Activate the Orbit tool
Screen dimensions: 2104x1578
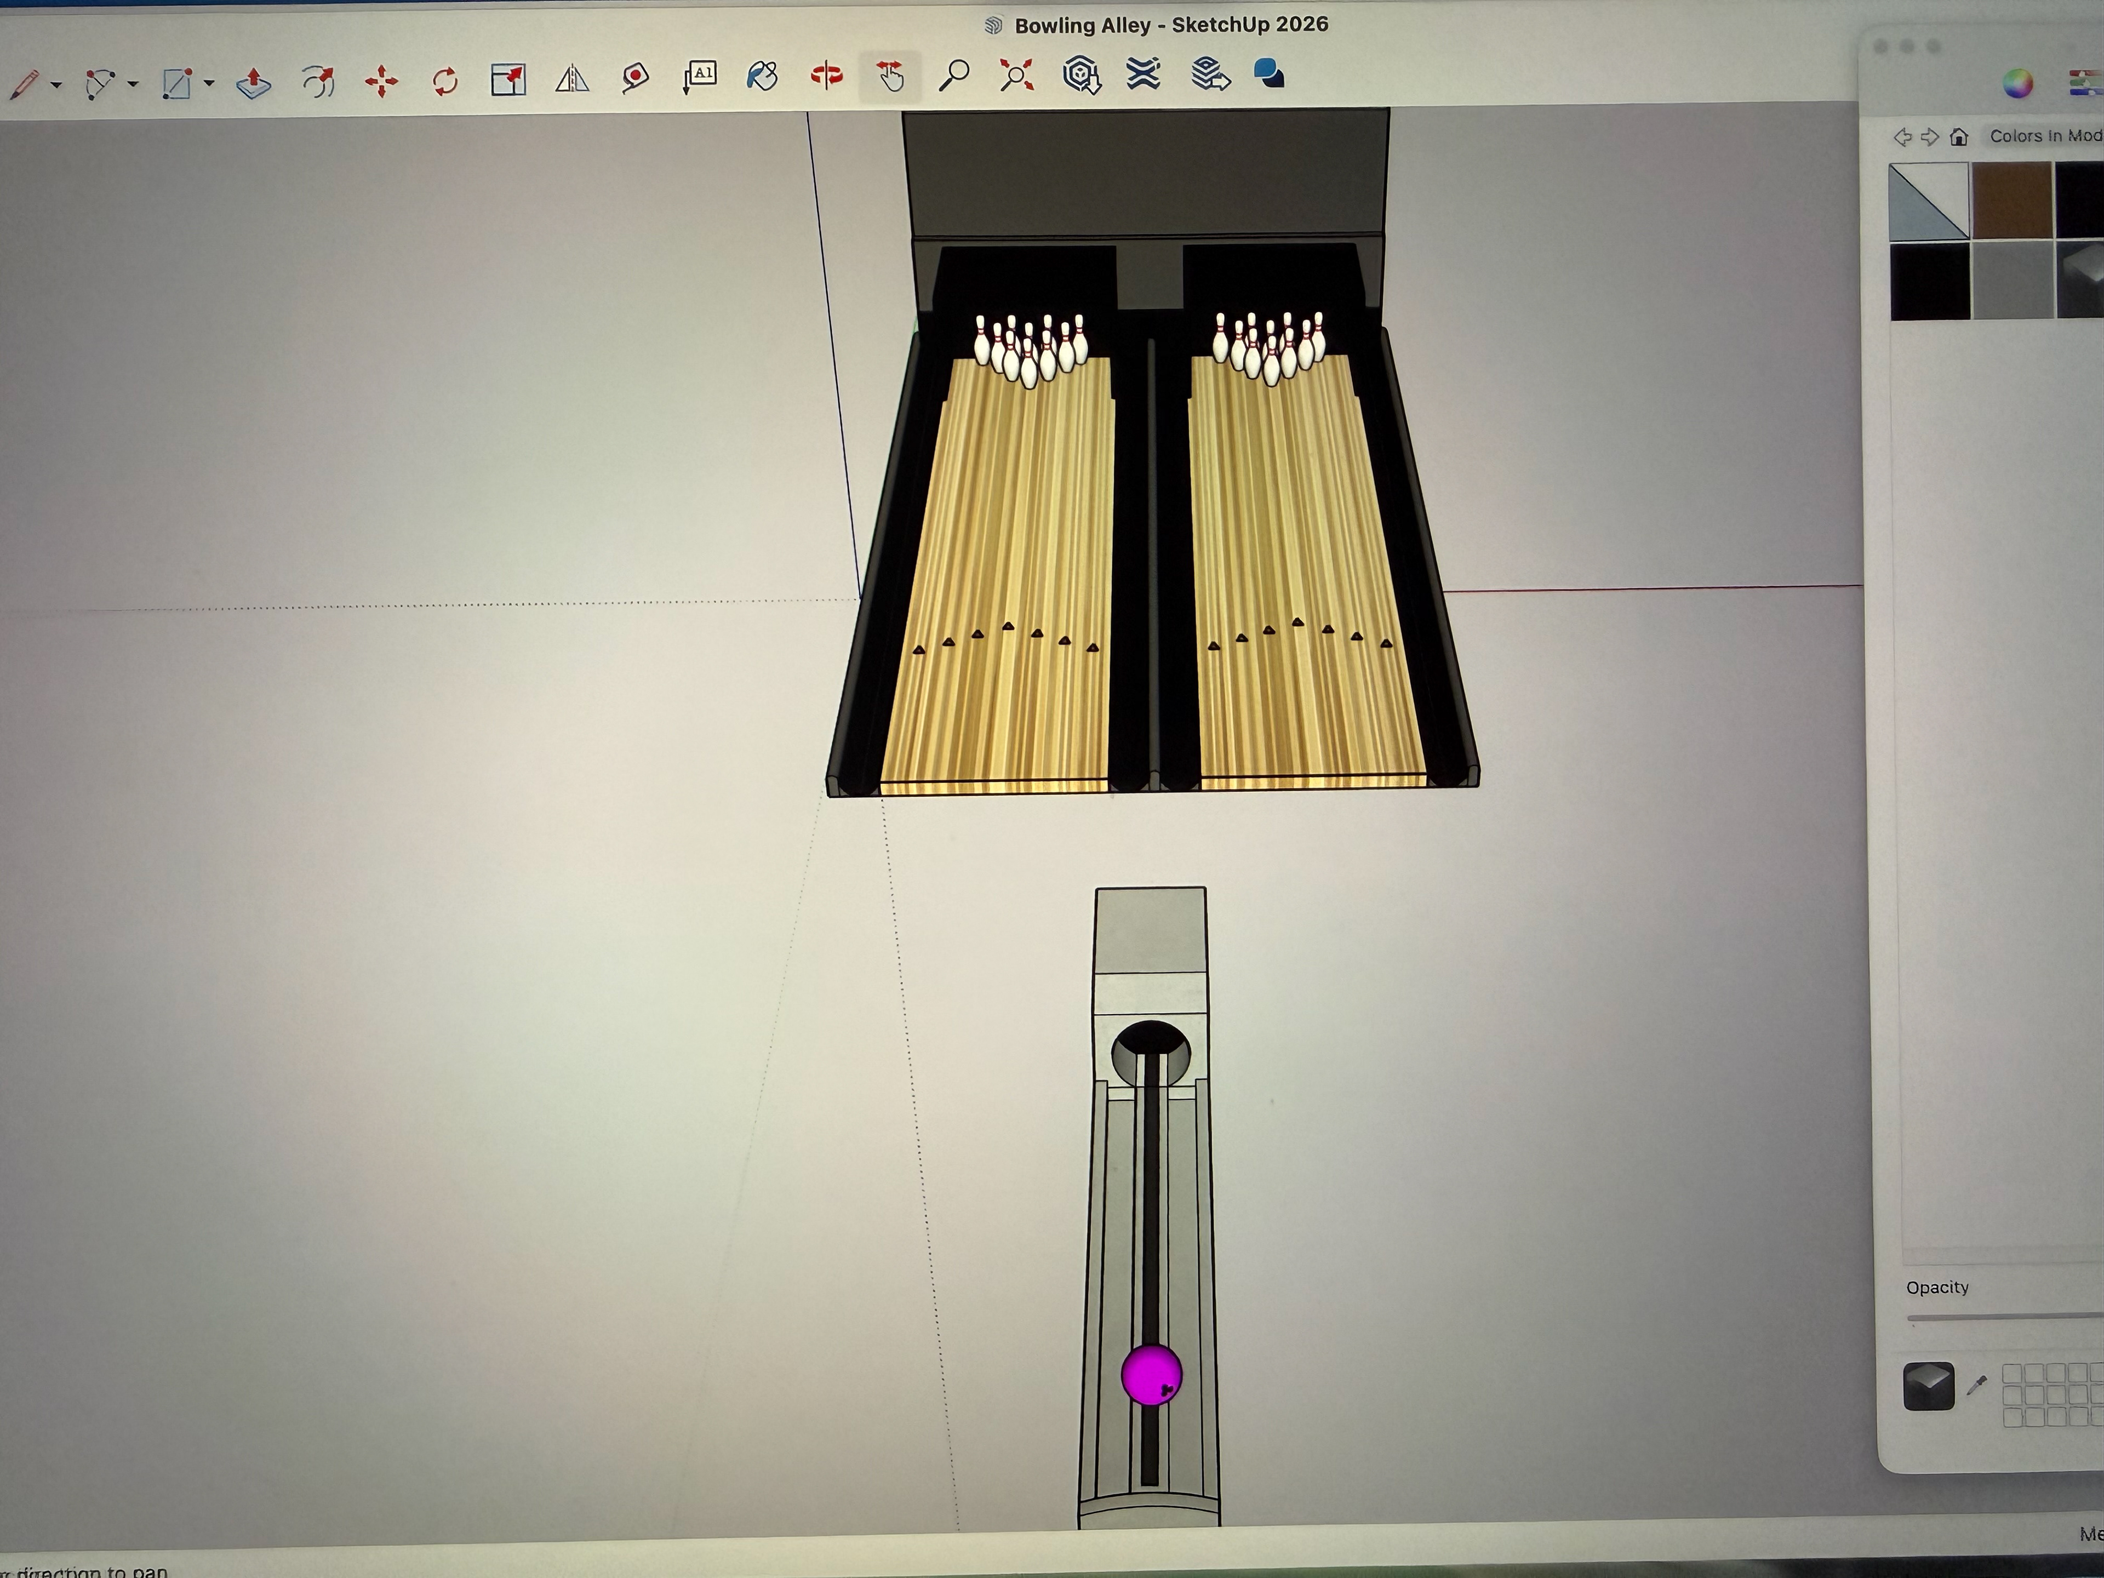tap(826, 75)
